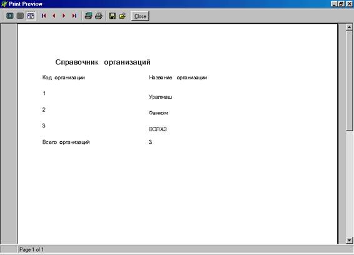
Task: Jump to the last page
Action: coord(74,16)
